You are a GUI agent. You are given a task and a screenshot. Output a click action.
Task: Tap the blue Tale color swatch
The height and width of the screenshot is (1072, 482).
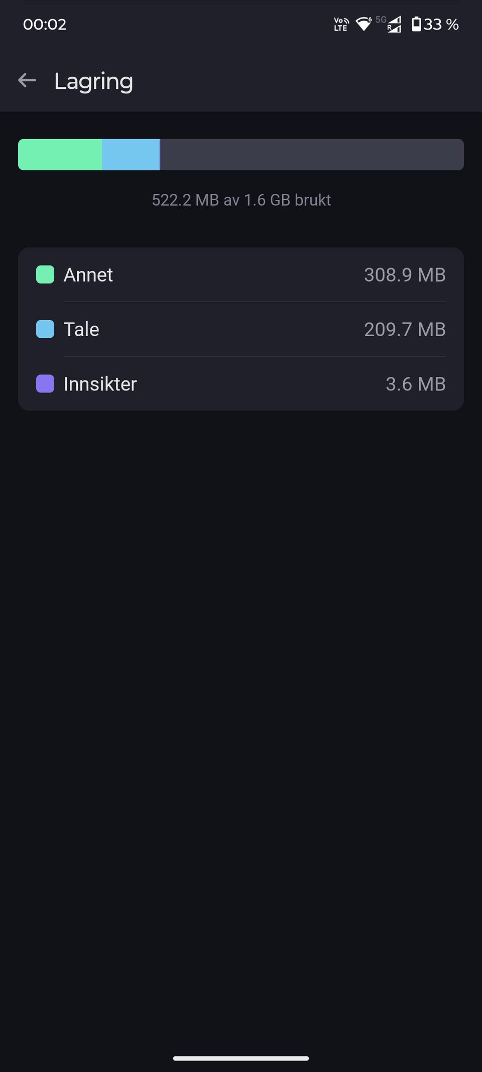pos(45,329)
